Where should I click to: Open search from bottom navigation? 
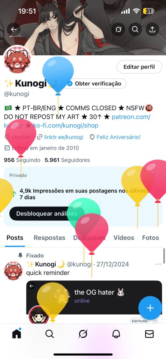50,334
